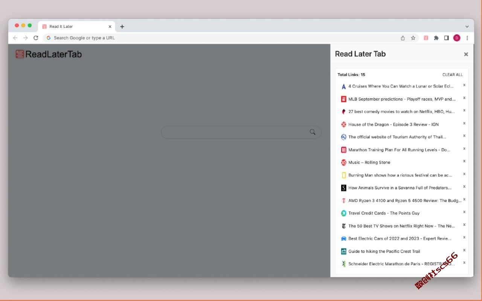Open the Extensions puzzle icon
The width and height of the screenshot is (482, 301).
click(436, 38)
